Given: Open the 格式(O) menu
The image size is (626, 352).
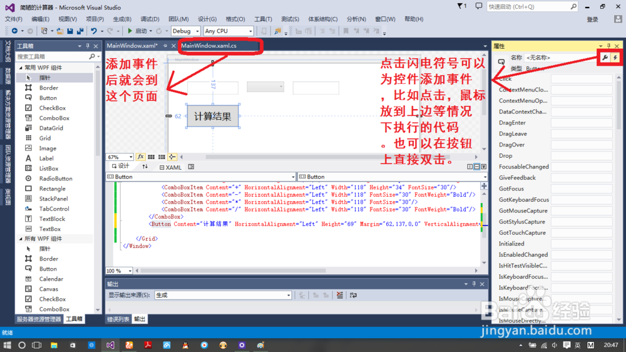Looking at the screenshot, I should (235, 19).
